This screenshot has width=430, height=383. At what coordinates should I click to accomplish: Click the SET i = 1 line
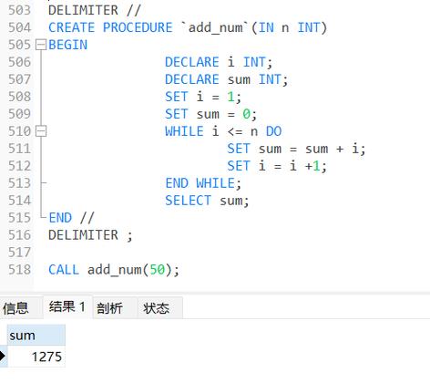(203, 97)
